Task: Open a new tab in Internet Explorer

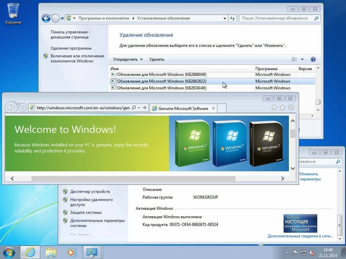Action: [x=222, y=108]
